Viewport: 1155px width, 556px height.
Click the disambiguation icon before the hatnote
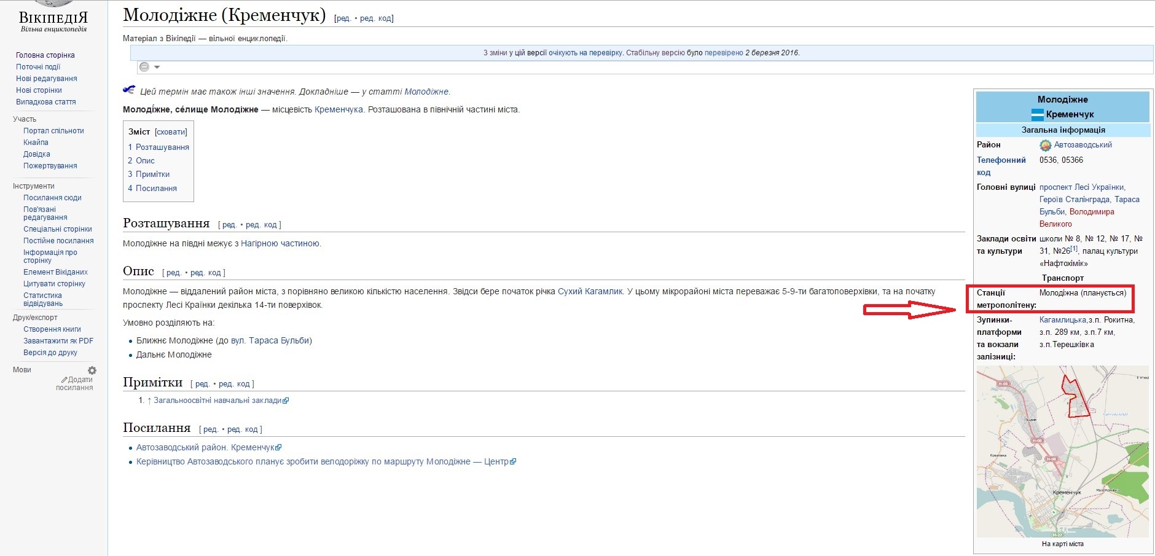(x=129, y=90)
